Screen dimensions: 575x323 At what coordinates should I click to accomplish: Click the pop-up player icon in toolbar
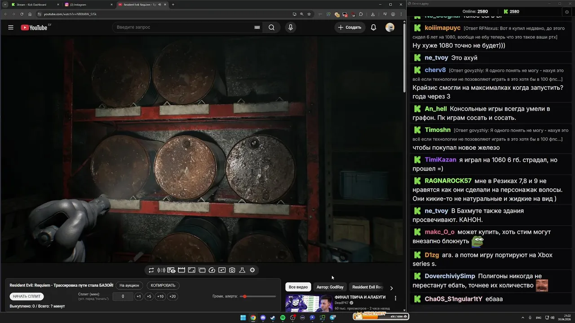click(x=202, y=270)
